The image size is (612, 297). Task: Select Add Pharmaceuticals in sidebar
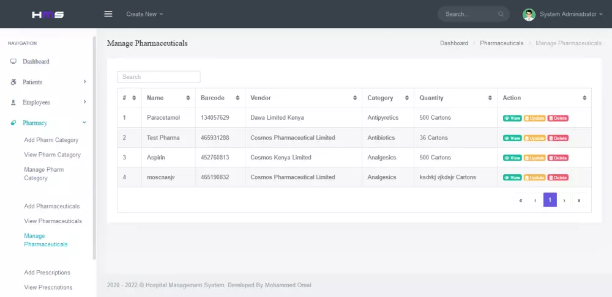(x=51, y=206)
